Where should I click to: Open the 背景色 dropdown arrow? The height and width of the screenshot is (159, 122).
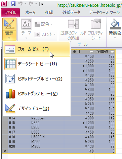[115, 38]
